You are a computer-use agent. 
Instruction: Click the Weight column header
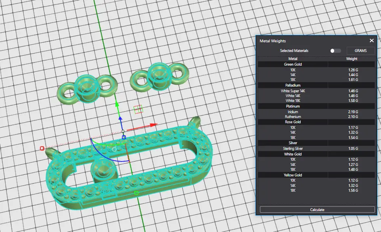coord(352,59)
